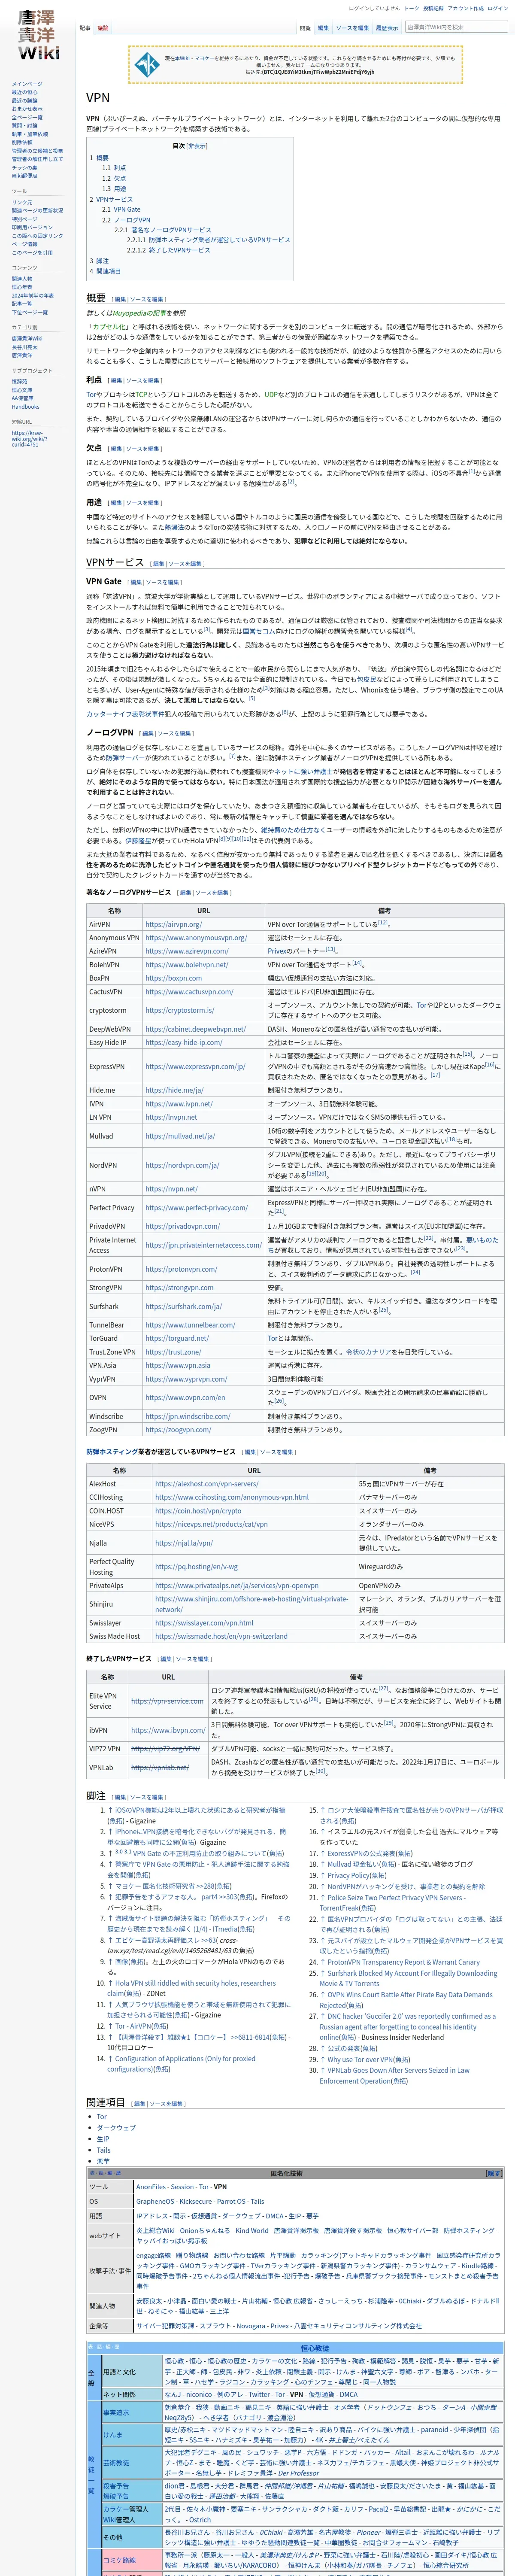Open ダークウェブ link in 関連項目 list
515x2576 pixels.
[x=116, y=2128]
